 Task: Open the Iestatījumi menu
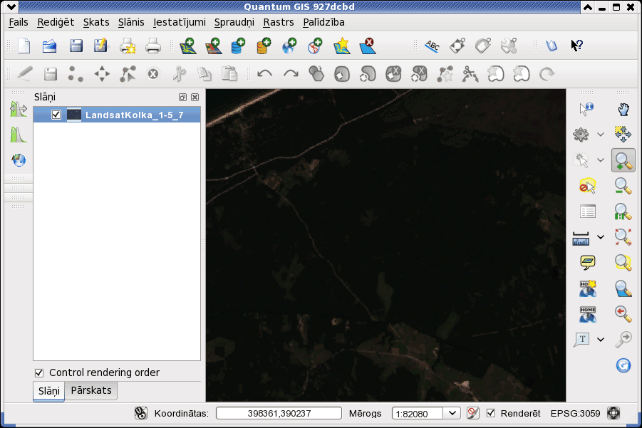180,23
